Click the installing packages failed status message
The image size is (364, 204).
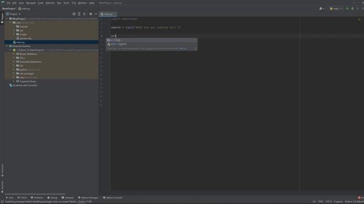pyautogui.click(x=48, y=202)
